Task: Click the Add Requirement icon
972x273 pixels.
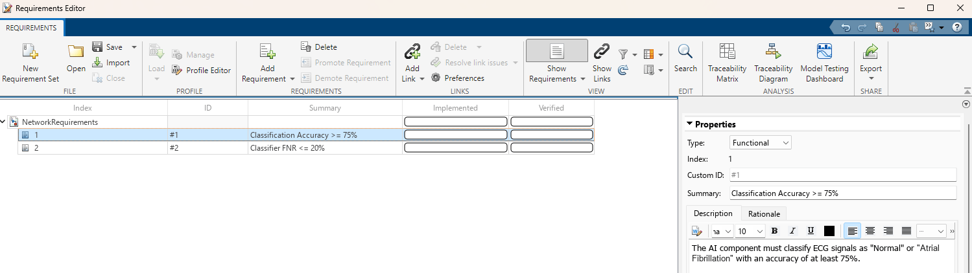Action: [x=267, y=53]
